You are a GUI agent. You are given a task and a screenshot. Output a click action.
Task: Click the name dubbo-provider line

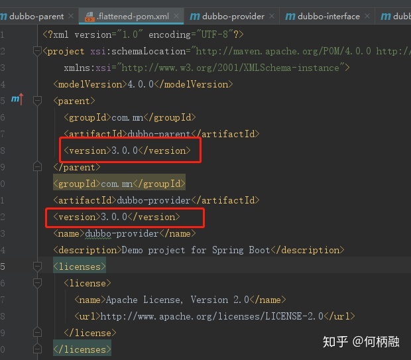(x=125, y=233)
